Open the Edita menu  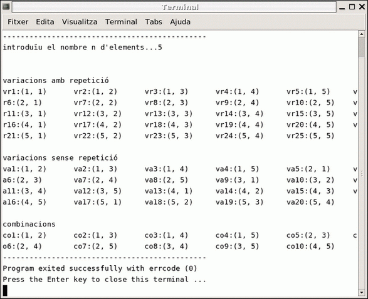(45, 22)
